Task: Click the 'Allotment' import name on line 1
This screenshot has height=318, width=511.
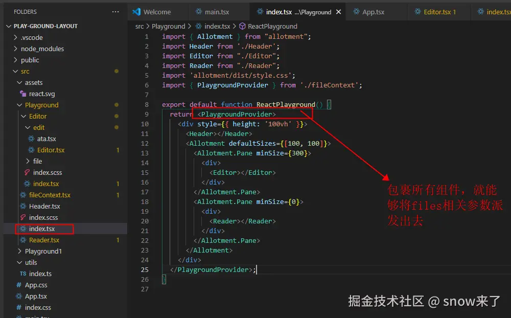Action: click(215, 36)
